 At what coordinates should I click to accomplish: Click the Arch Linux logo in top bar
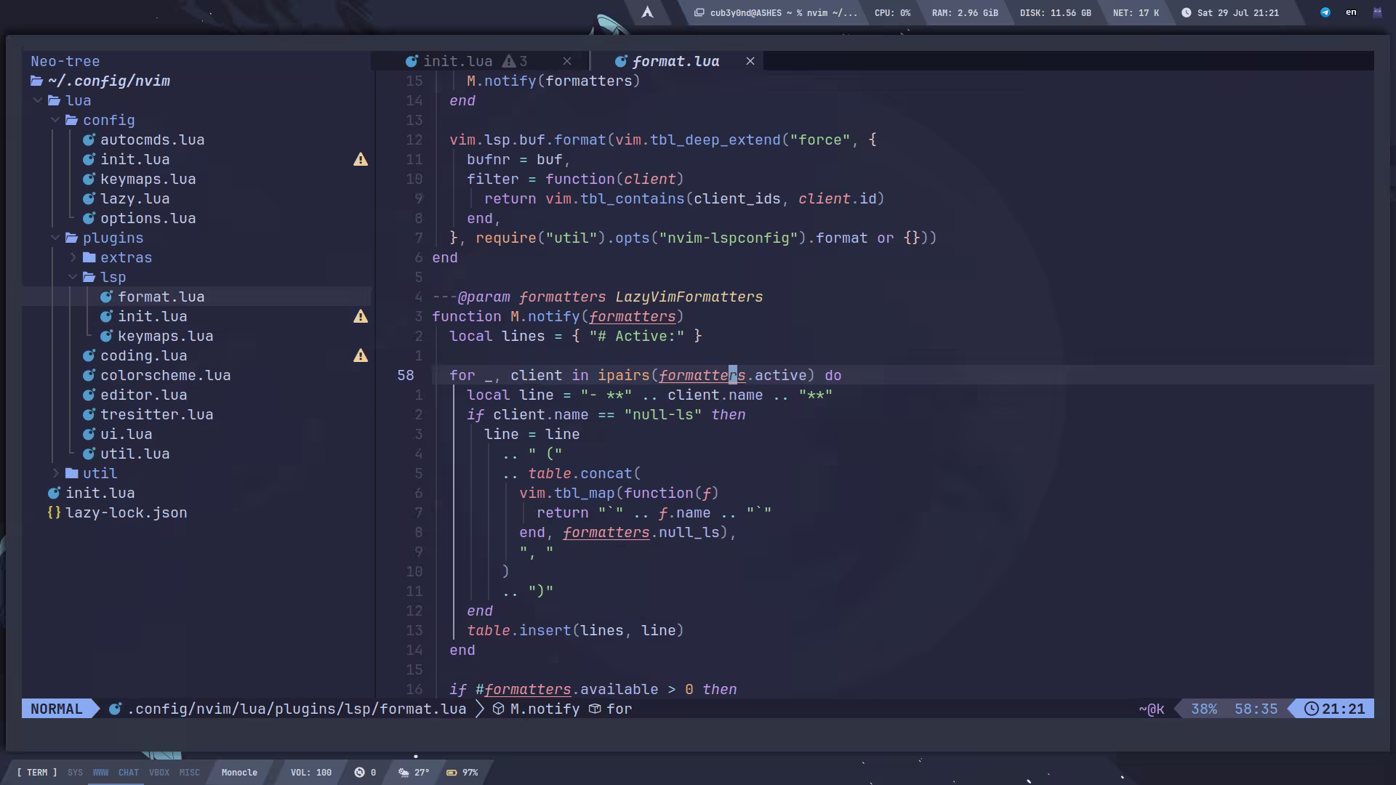tap(647, 12)
